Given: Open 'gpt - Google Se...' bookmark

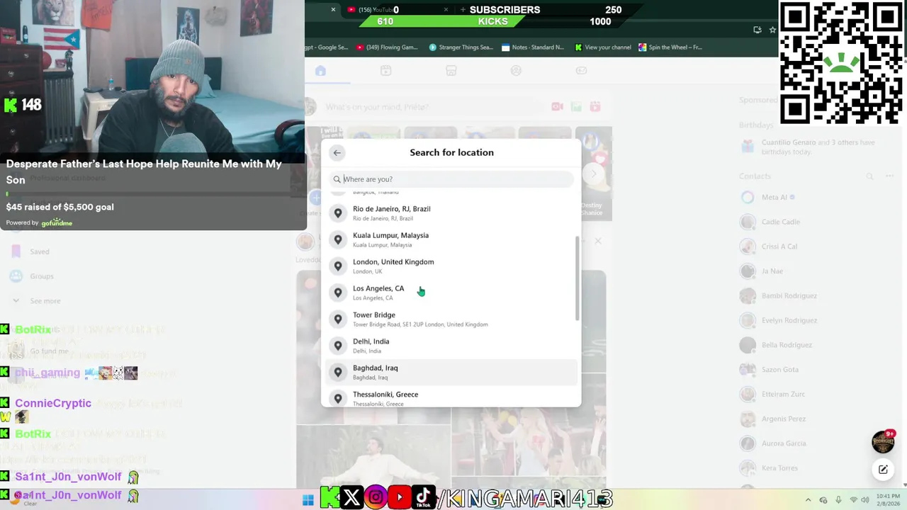Looking at the screenshot, I should tap(327, 47).
